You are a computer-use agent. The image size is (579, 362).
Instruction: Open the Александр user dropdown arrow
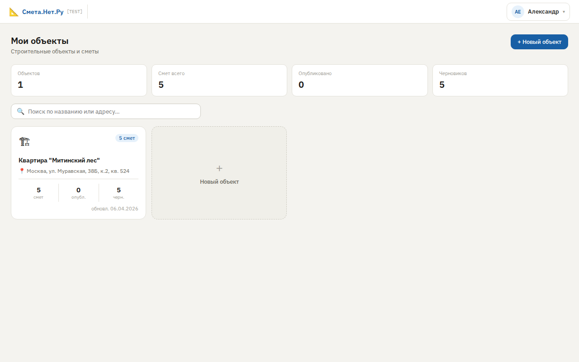pos(564,12)
